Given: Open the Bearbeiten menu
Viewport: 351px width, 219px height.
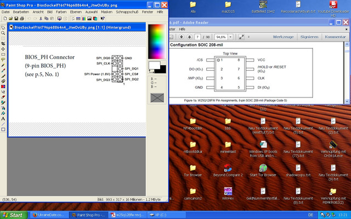Looking at the screenshot, I should tap(21, 12).
